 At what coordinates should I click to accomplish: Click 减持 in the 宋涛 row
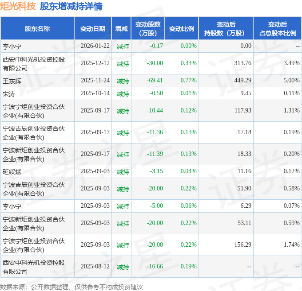point(123,94)
